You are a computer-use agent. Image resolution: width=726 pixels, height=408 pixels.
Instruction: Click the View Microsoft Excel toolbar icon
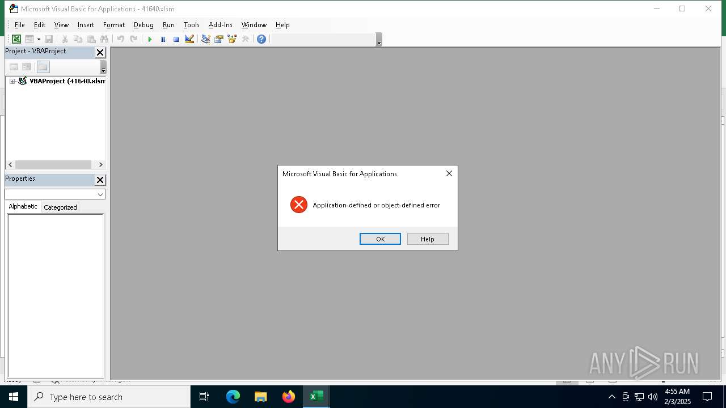tap(16, 39)
